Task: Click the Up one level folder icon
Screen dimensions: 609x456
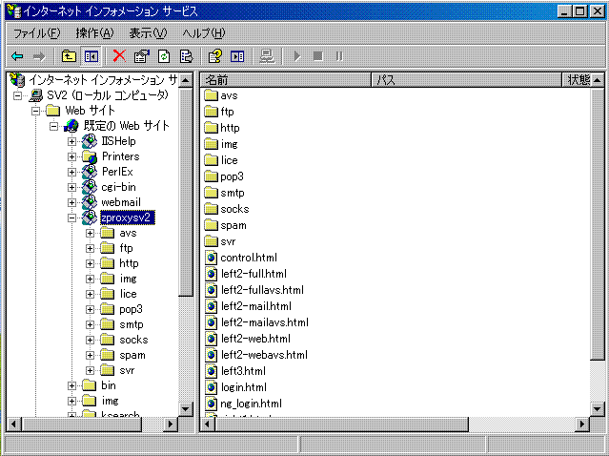Action: [x=69, y=56]
